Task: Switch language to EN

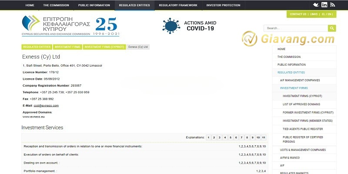Action: pyautogui.click(x=330, y=14)
